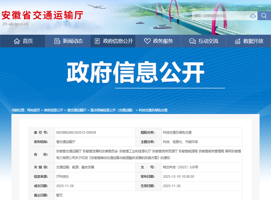
Task: Open the robot assistant icon in search bar
Action: pyautogui.click(x=253, y=16)
